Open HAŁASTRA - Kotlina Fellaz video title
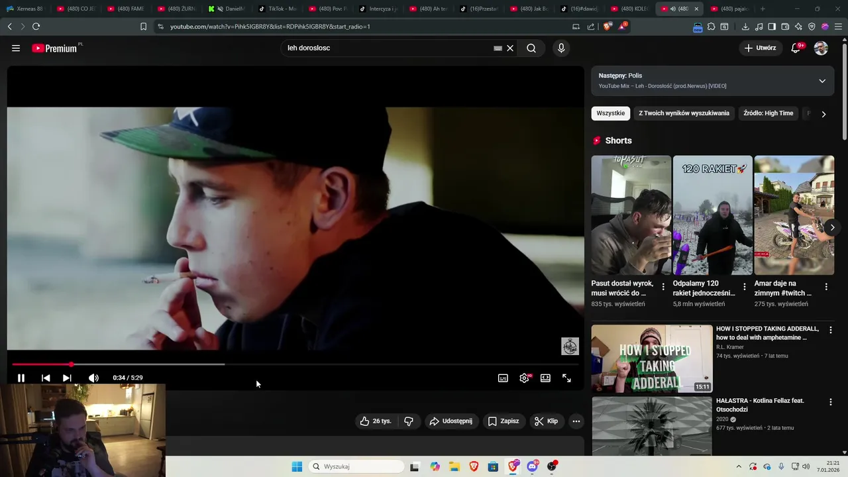Viewport: 848px width, 477px height. 760,405
